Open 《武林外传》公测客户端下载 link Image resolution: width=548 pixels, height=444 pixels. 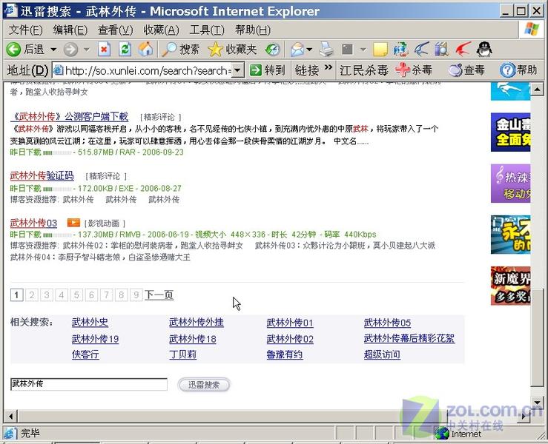tap(69, 116)
